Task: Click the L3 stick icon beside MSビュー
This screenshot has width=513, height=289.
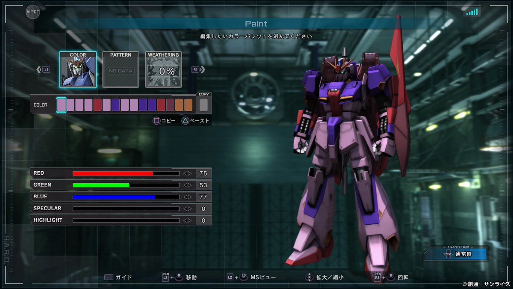Action: pos(243,277)
